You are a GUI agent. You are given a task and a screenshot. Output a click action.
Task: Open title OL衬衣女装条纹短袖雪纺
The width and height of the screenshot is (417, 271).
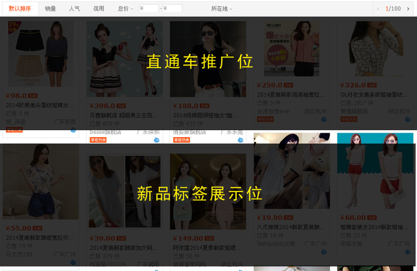point(374,95)
